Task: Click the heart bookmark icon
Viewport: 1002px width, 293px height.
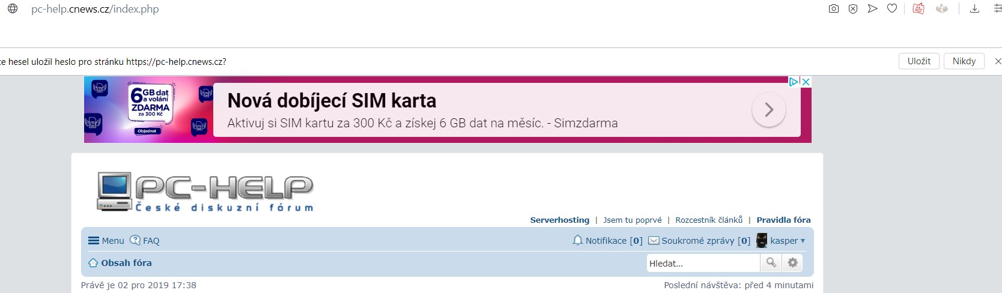Action: pyautogui.click(x=892, y=8)
